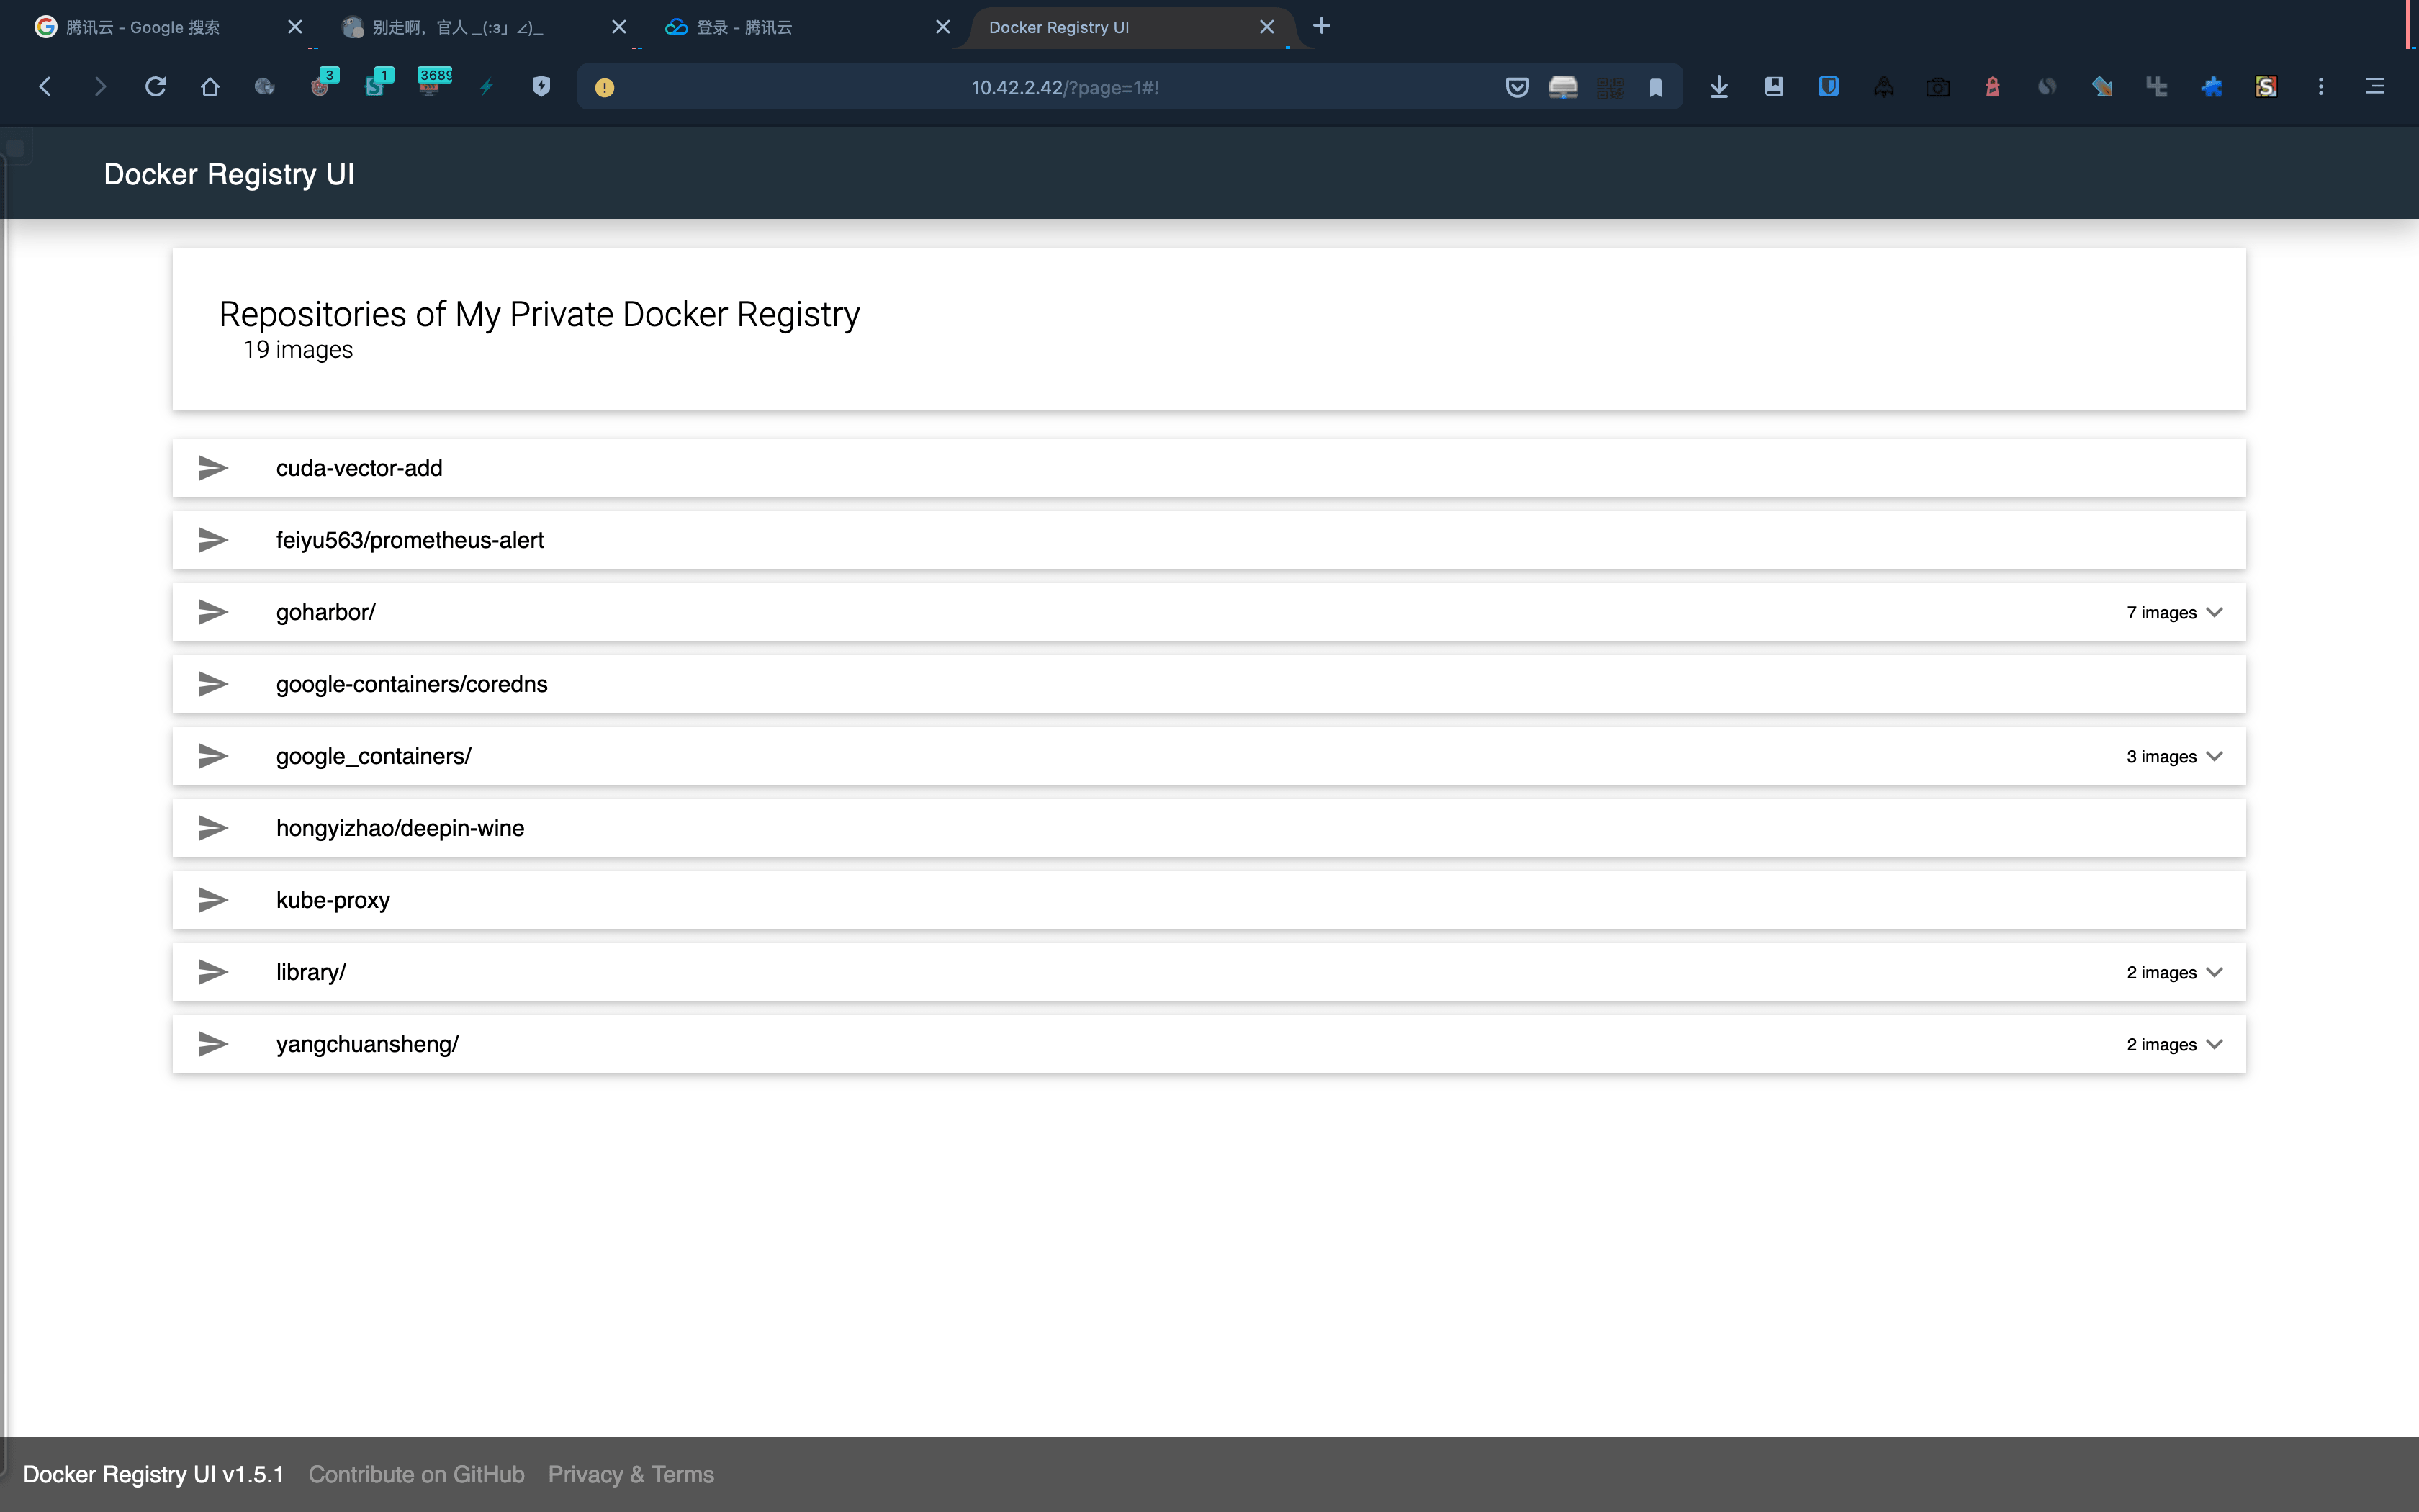Click the Contribute on GitHub link
This screenshot has width=2419, height=1512.
[416, 1474]
